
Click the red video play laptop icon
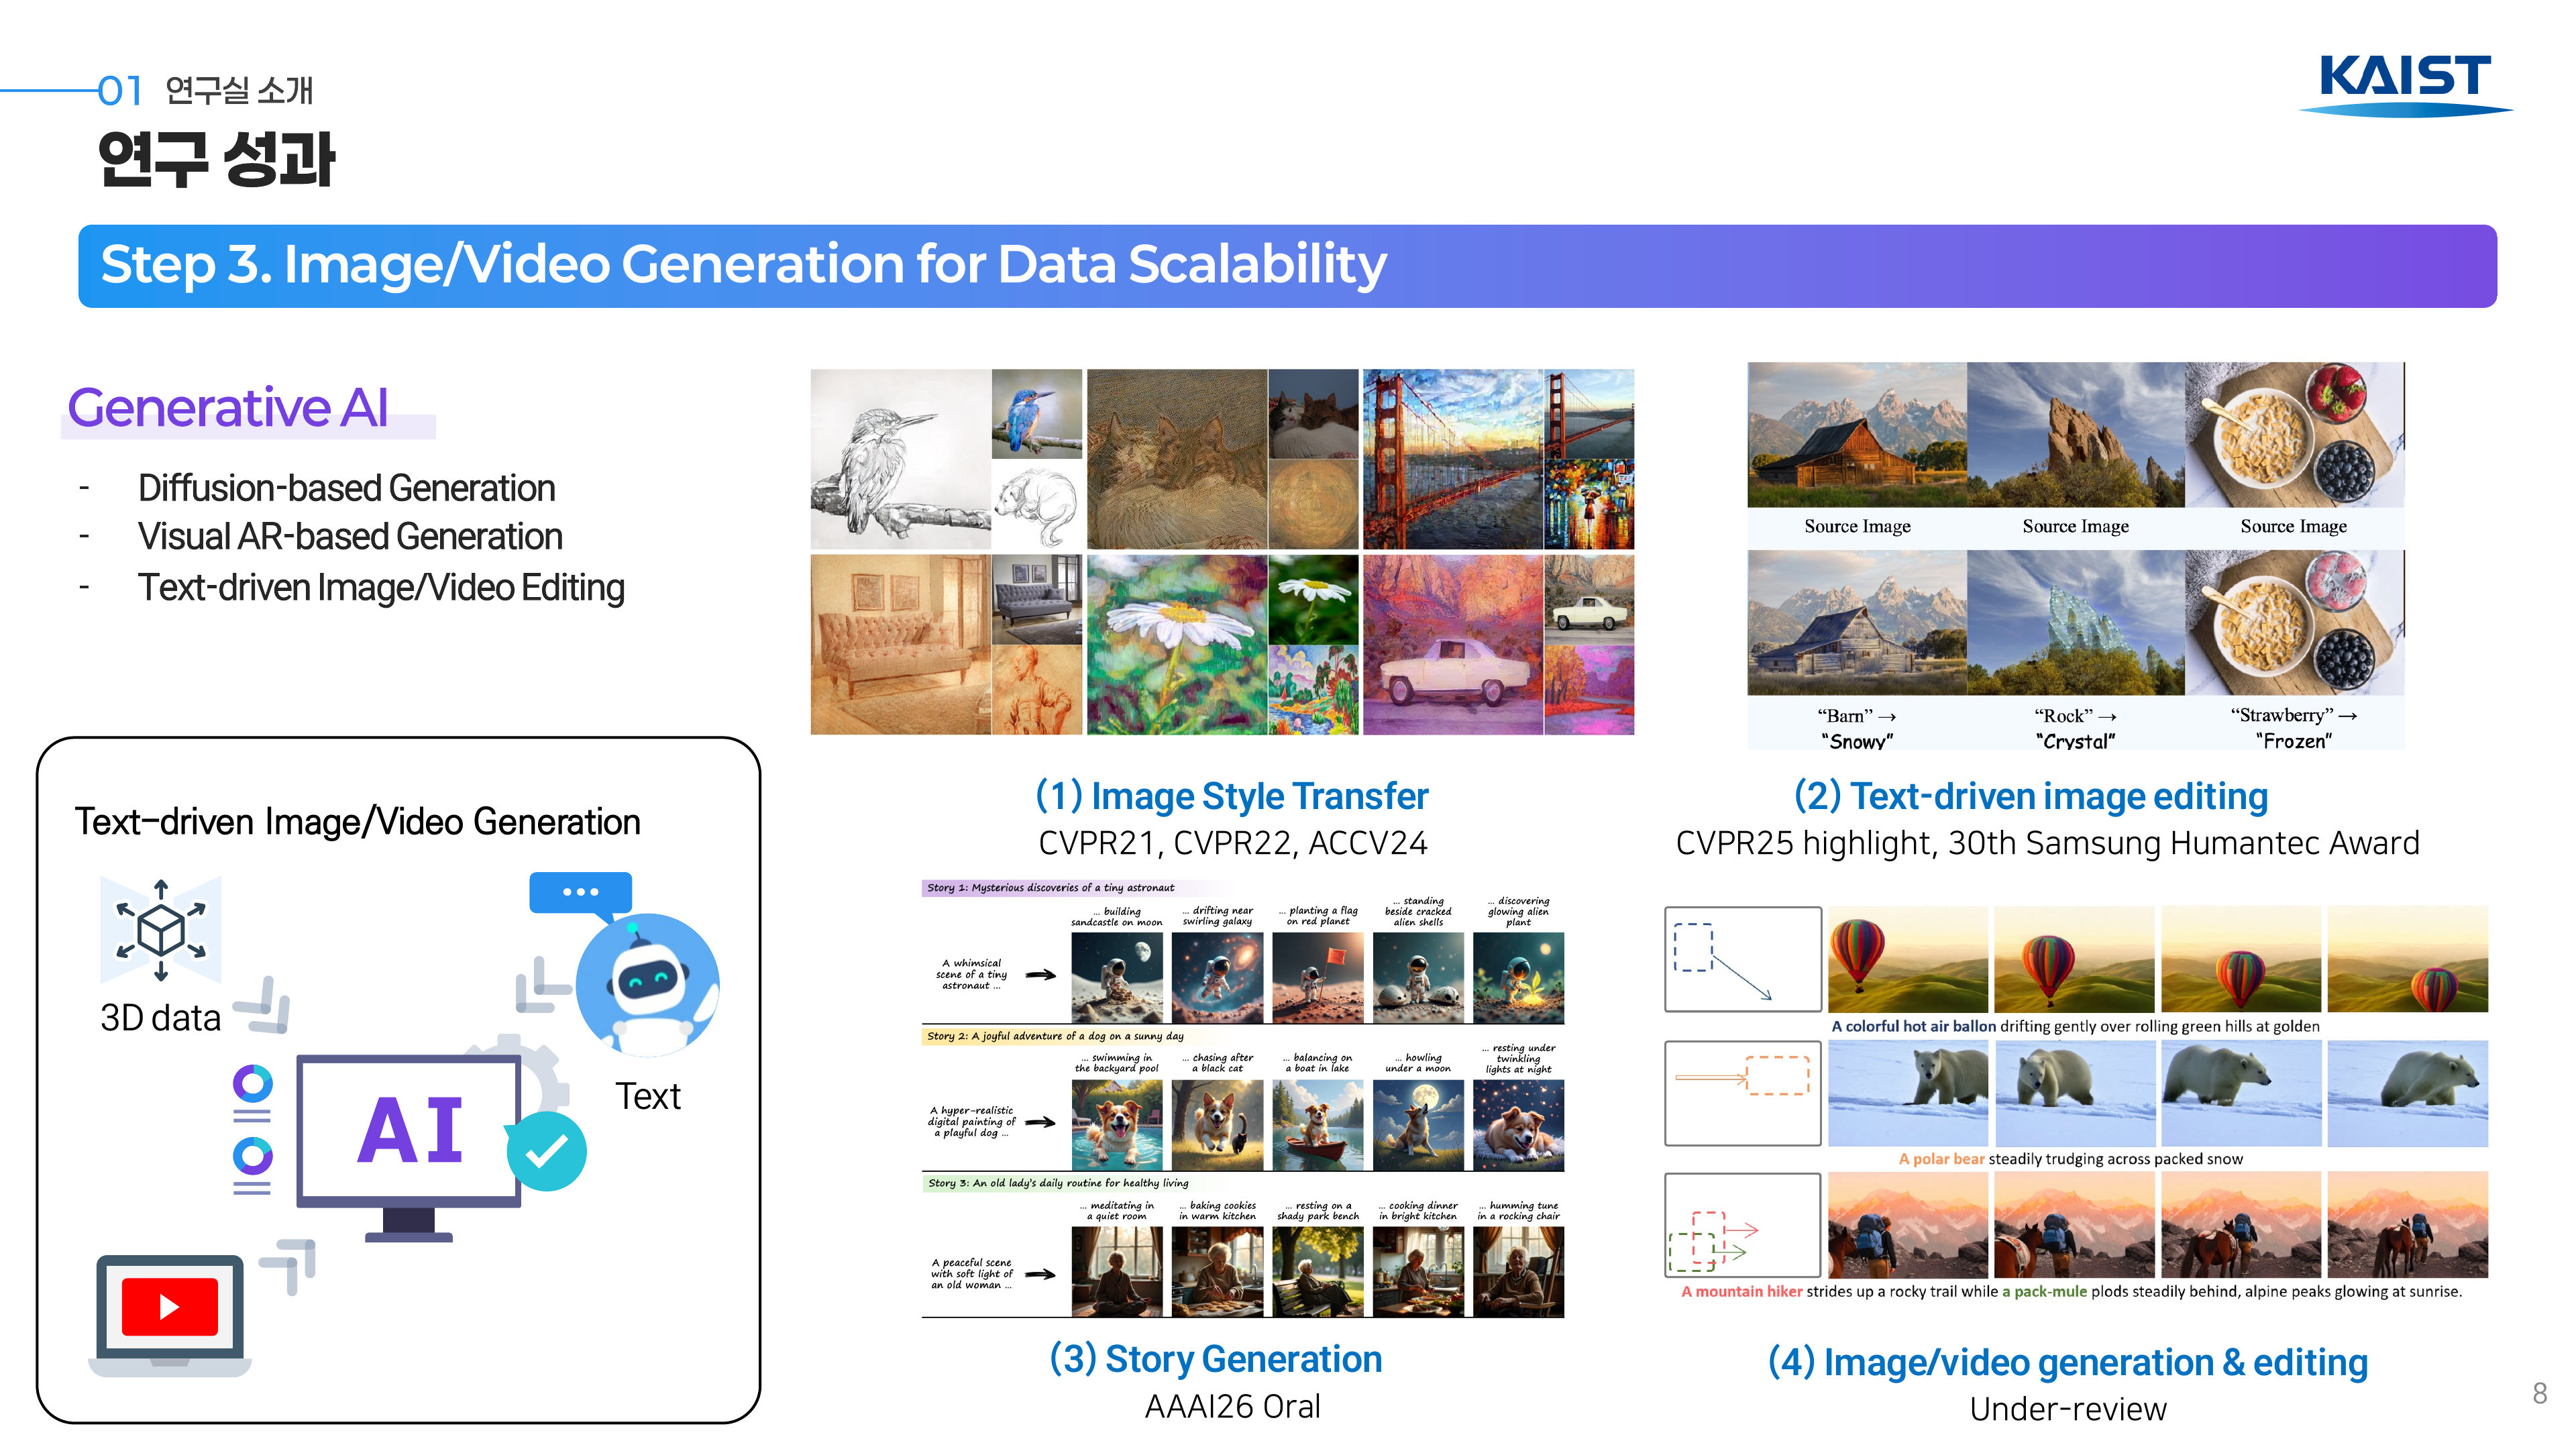(x=170, y=1315)
